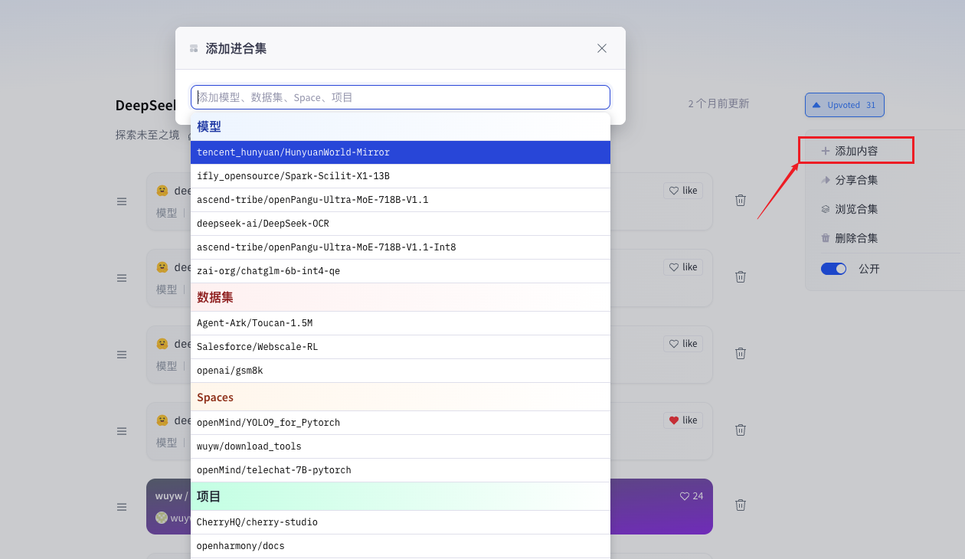Click the Upvoted 31 button
This screenshot has width=965, height=559.
coord(844,105)
